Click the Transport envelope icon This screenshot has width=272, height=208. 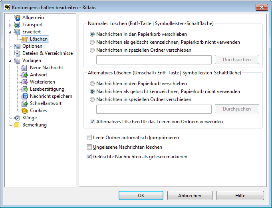17,25
